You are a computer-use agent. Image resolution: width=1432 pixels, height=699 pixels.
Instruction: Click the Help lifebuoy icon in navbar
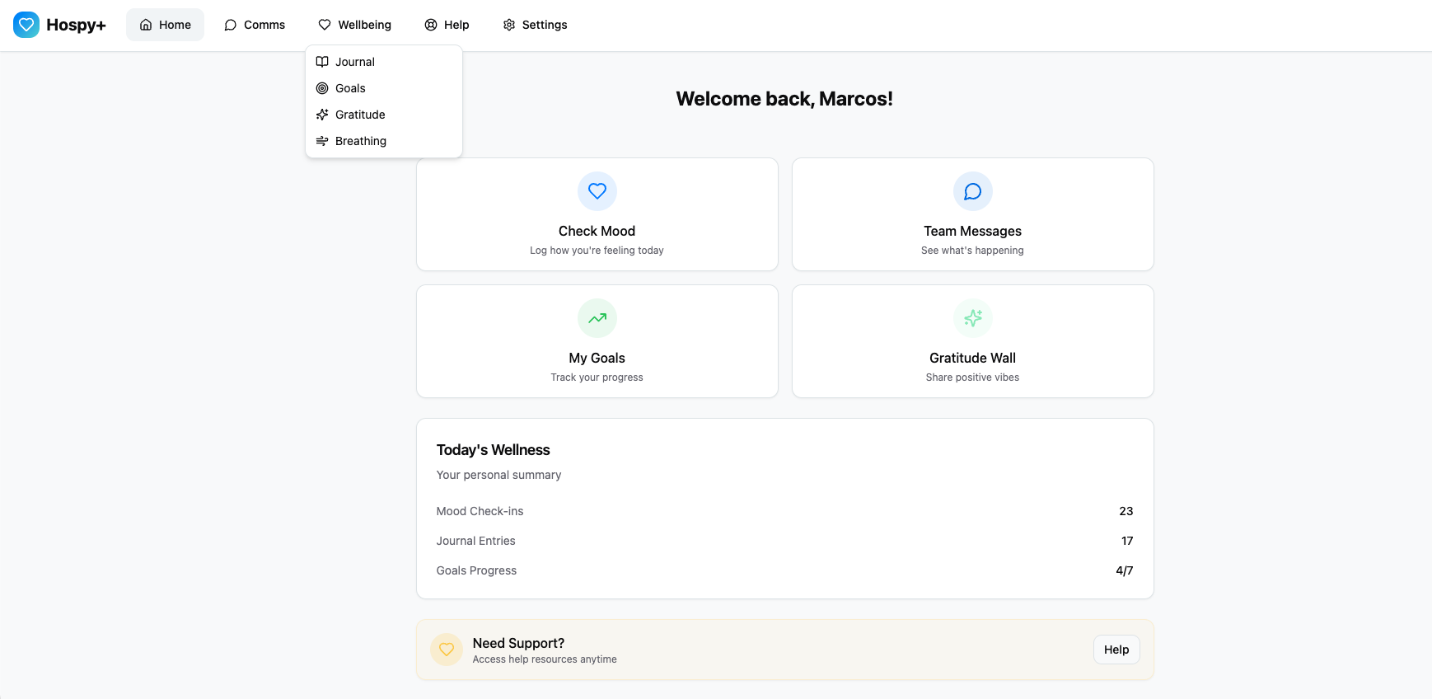click(x=431, y=25)
